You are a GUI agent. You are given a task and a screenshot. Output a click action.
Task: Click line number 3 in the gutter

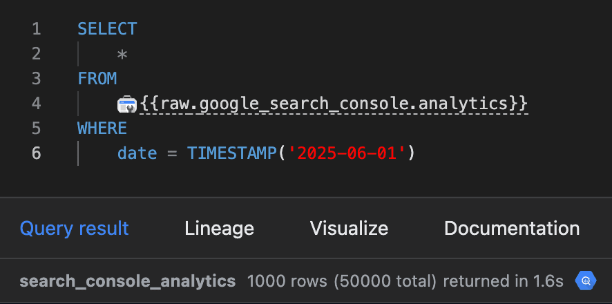tap(37, 79)
